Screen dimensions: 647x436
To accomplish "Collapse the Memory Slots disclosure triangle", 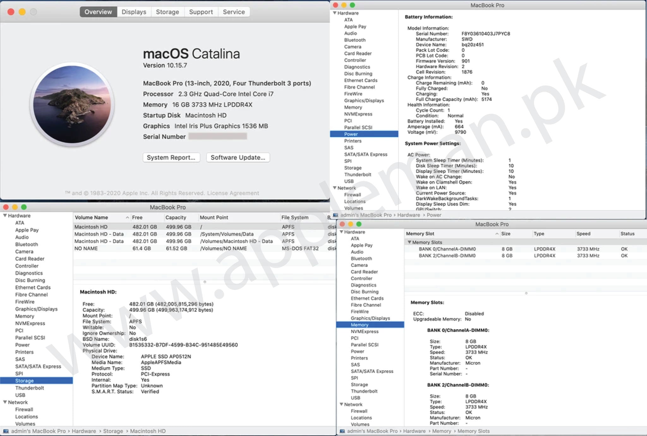I will click(409, 242).
